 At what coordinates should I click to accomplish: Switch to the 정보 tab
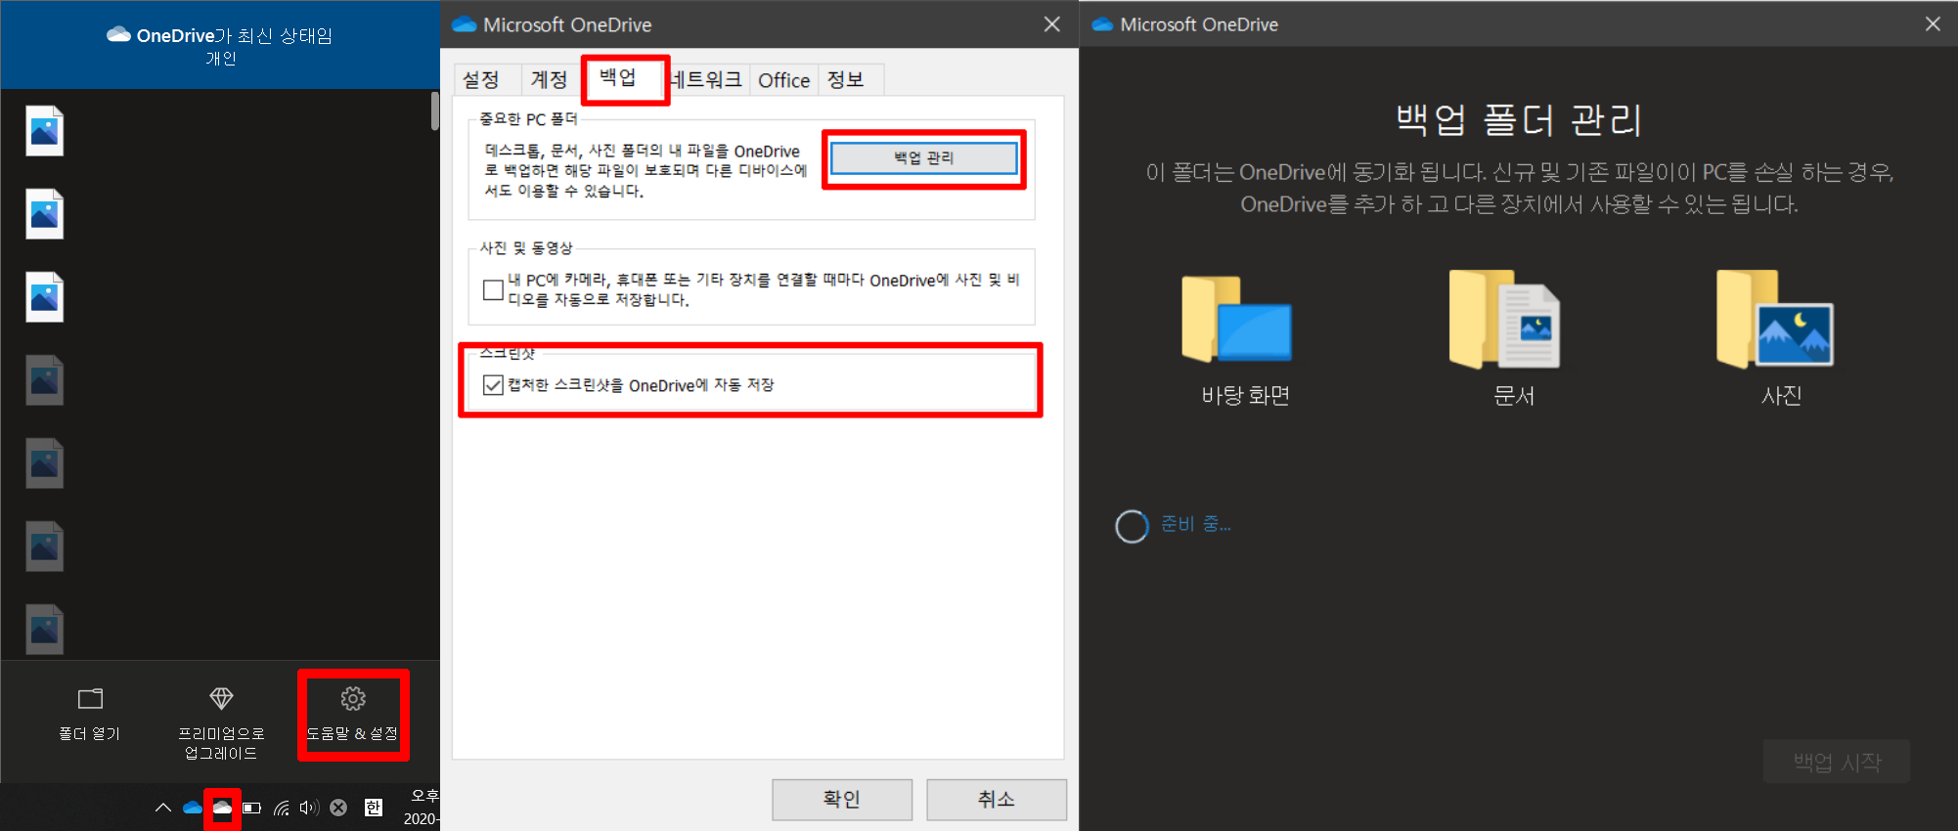click(846, 79)
